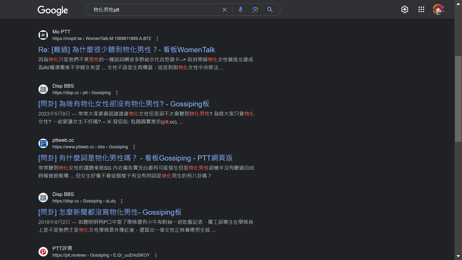Expand more options for disp.cc aLdq result
The width and height of the screenshot is (462, 260).
point(122,201)
